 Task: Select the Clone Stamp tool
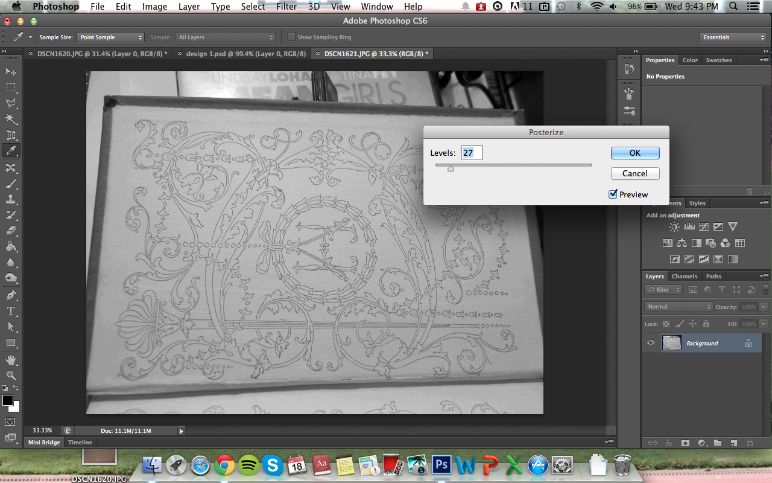(11, 199)
